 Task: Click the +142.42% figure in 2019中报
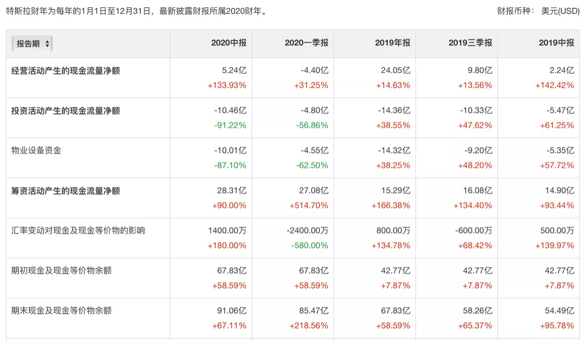555,85
